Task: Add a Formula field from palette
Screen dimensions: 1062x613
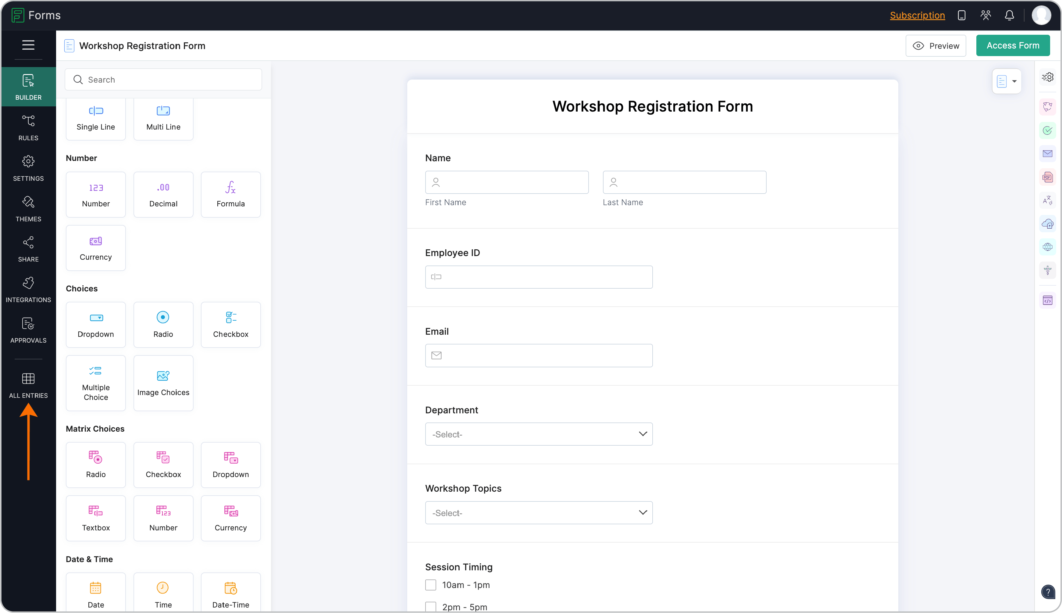Action: pyautogui.click(x=231, y=194)
